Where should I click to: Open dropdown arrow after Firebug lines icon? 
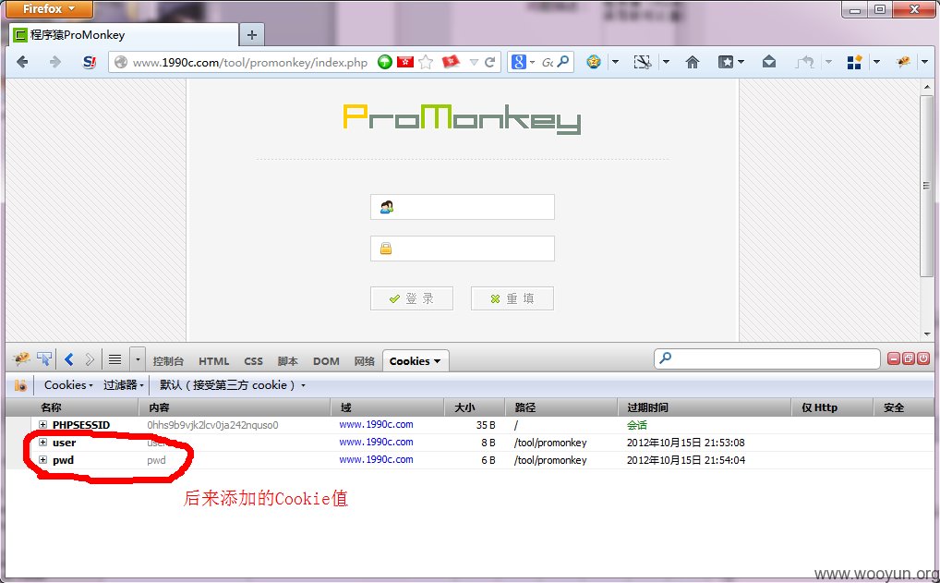click(138, 360)
